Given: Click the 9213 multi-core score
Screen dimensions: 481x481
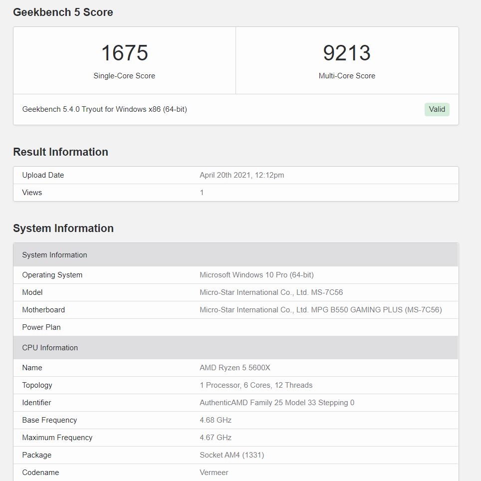Looking at the screenshot, I should [x=347, y=53].
